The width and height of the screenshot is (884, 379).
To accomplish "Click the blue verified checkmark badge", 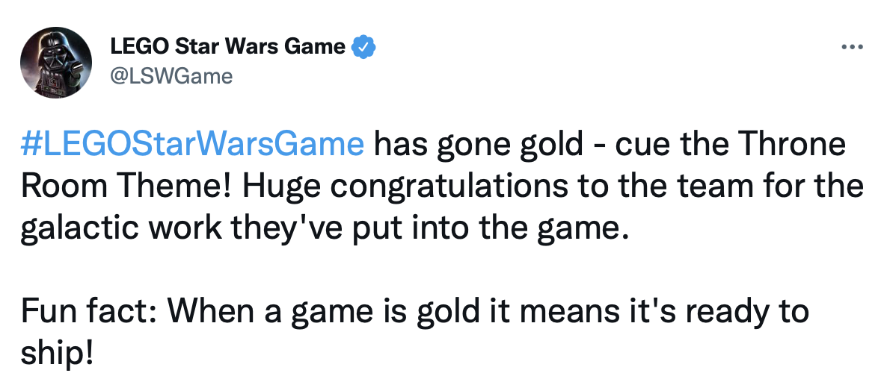I will pyautogui.click(x=363, y=47).
